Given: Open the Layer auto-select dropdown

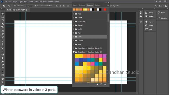Looking at the screenshot, I should coord(29,6).
